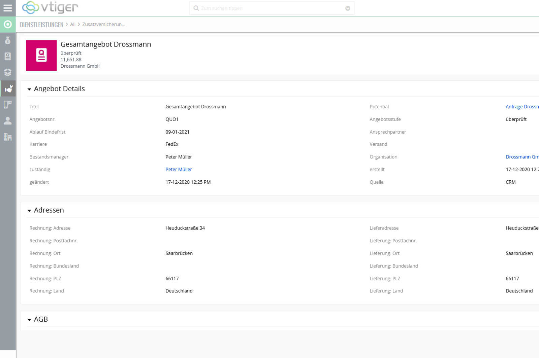Collapse the AGB section

pyautogui.click(x=29, y=320)
